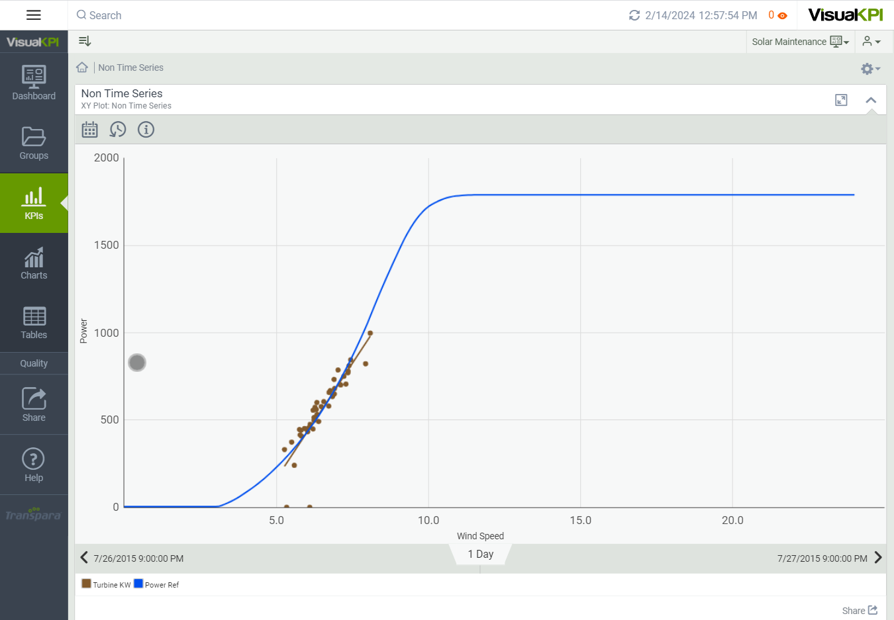This screenshot has height=620, width=894.
Task: Open the Solar Maintenance profile dropdown
Action: click(800, 42)
